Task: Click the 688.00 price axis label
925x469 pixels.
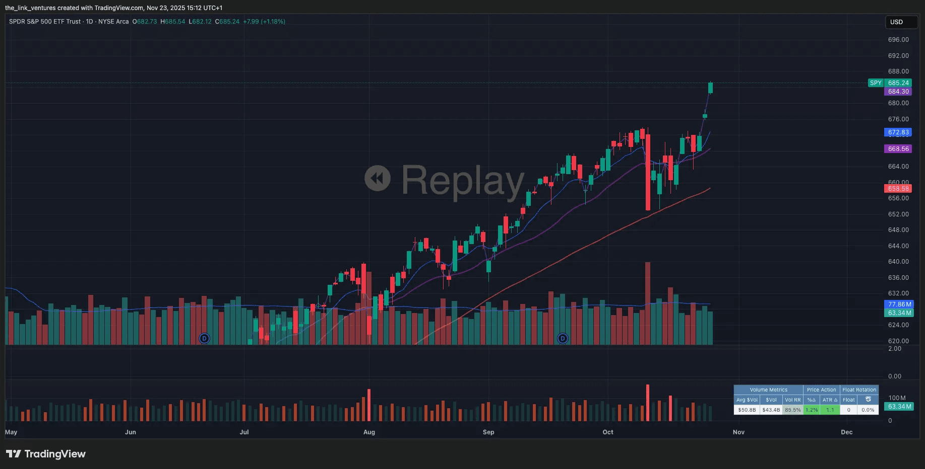Action: click(x=898, y=71)
